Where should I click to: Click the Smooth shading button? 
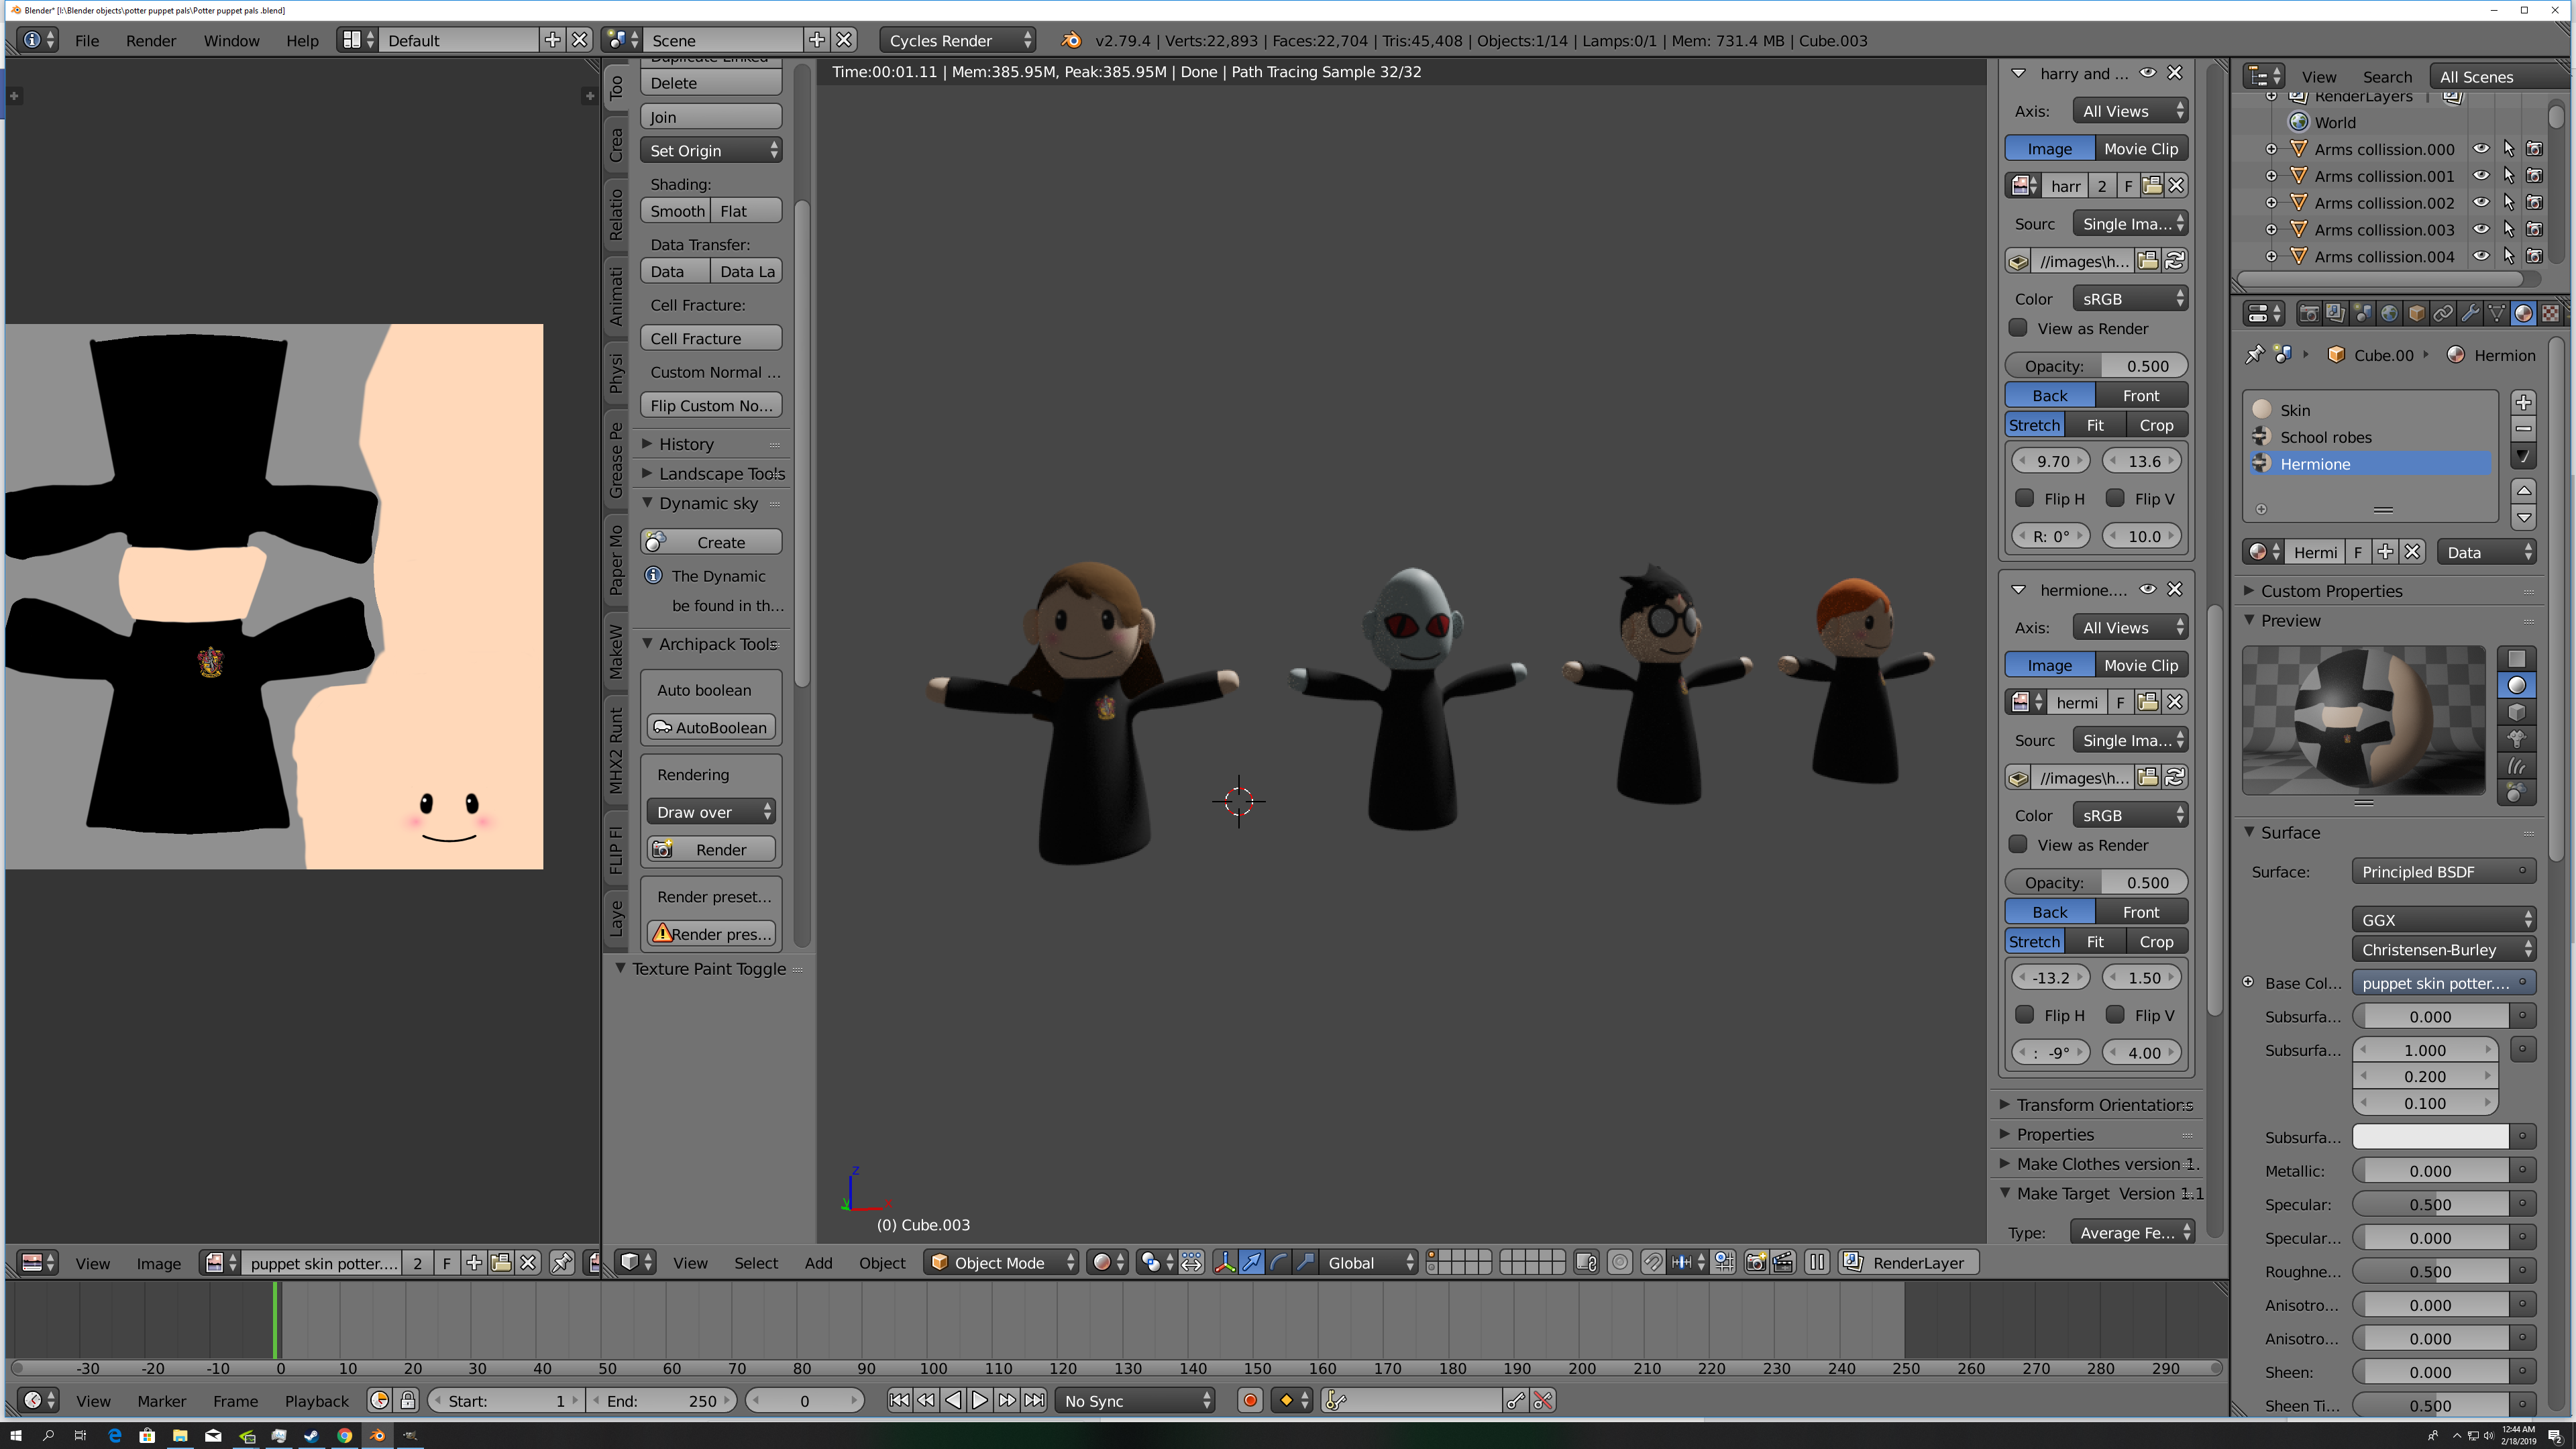tap(676, 211)
